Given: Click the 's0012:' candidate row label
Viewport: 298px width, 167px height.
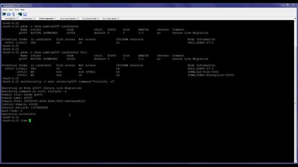Looking at the screenshot, I should [22, 72].
